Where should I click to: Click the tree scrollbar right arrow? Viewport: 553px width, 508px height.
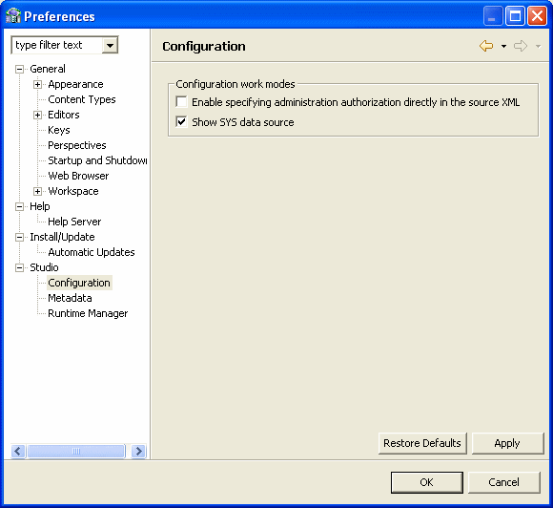(x=138, y=451)
